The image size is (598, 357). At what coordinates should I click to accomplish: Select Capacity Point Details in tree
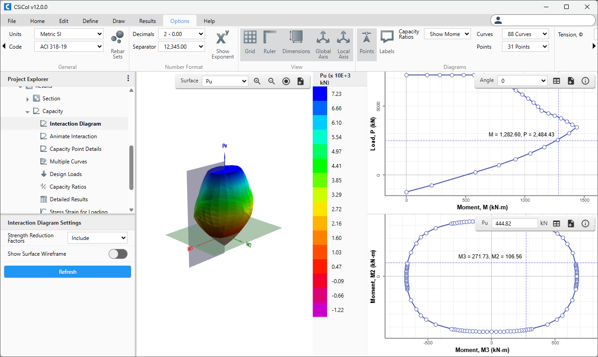point(75,149)
